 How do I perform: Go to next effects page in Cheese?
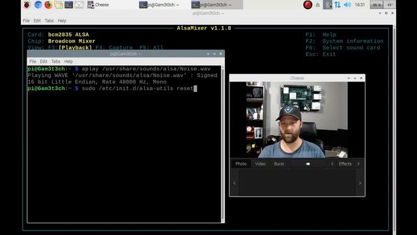pyautogui.click(x=358, y=164)
